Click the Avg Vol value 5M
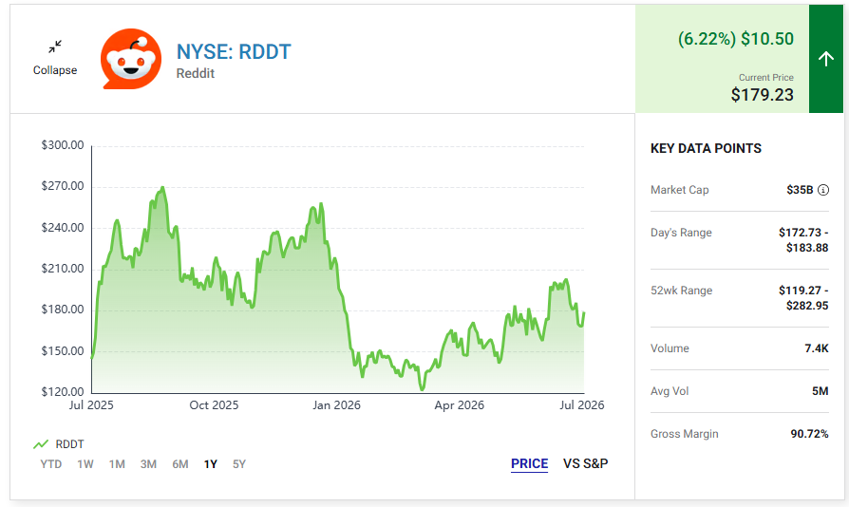Image resolution: width=849 pixels, height=507 pixels. [821, 391]
